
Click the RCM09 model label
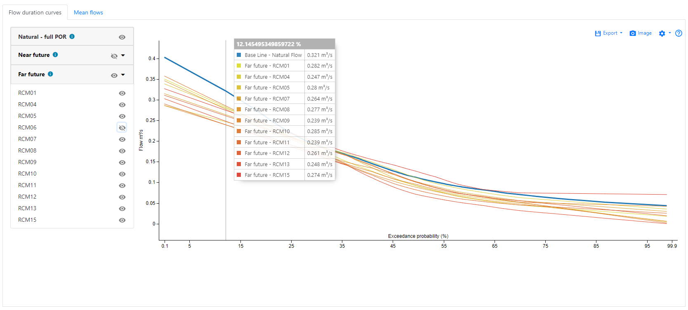pyautogui.click(x=27, y=162)
